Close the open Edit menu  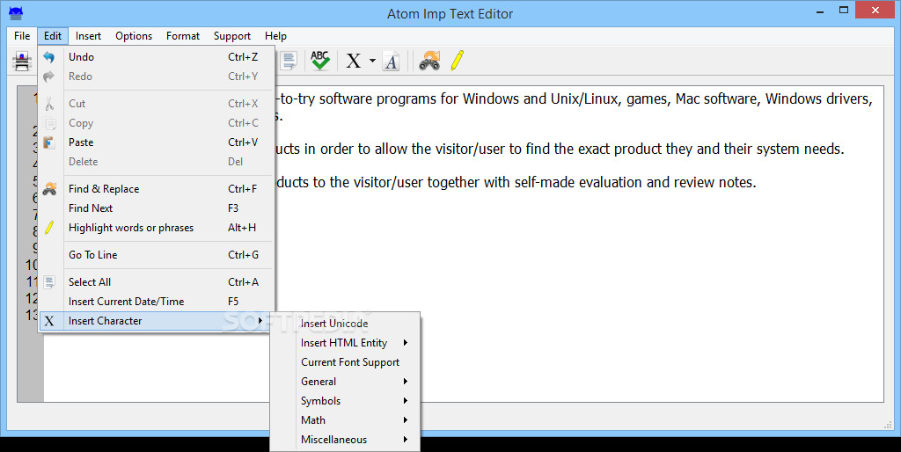[53, 35]
